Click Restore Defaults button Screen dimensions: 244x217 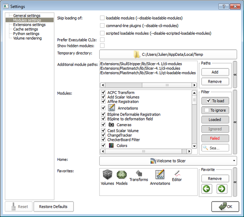[x=53, y=207]
